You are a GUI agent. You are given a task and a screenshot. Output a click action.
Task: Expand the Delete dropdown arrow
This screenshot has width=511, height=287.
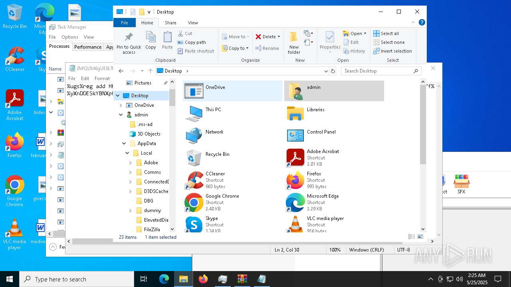point(279,37)
